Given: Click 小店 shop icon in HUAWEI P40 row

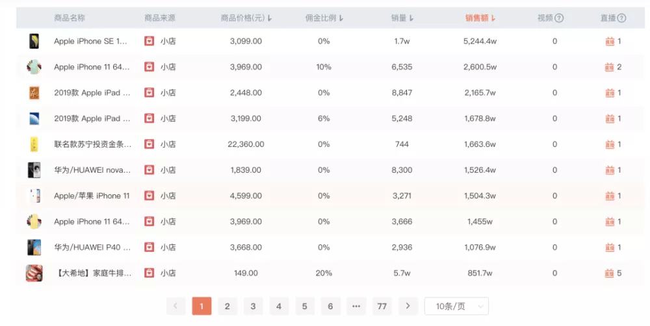Looking at the screenshot, I should coord(149,247).
